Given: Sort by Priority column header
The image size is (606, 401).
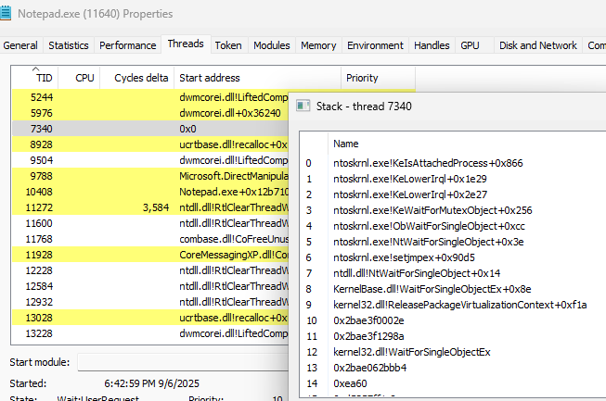Looking at the screenshot, I should pyautogui.click(x=379, y=78).
